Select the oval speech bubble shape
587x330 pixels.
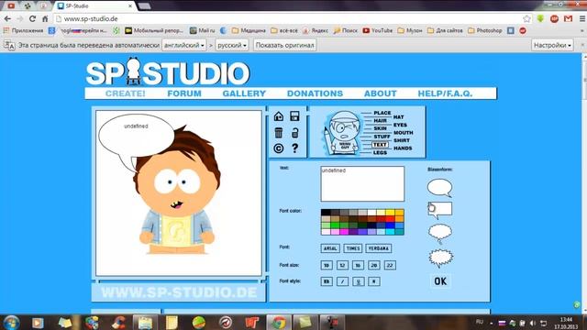coord(440,188)
